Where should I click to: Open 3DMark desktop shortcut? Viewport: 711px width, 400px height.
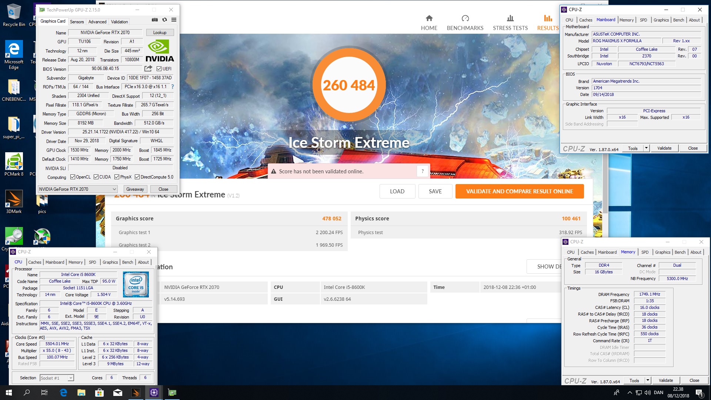14,202
